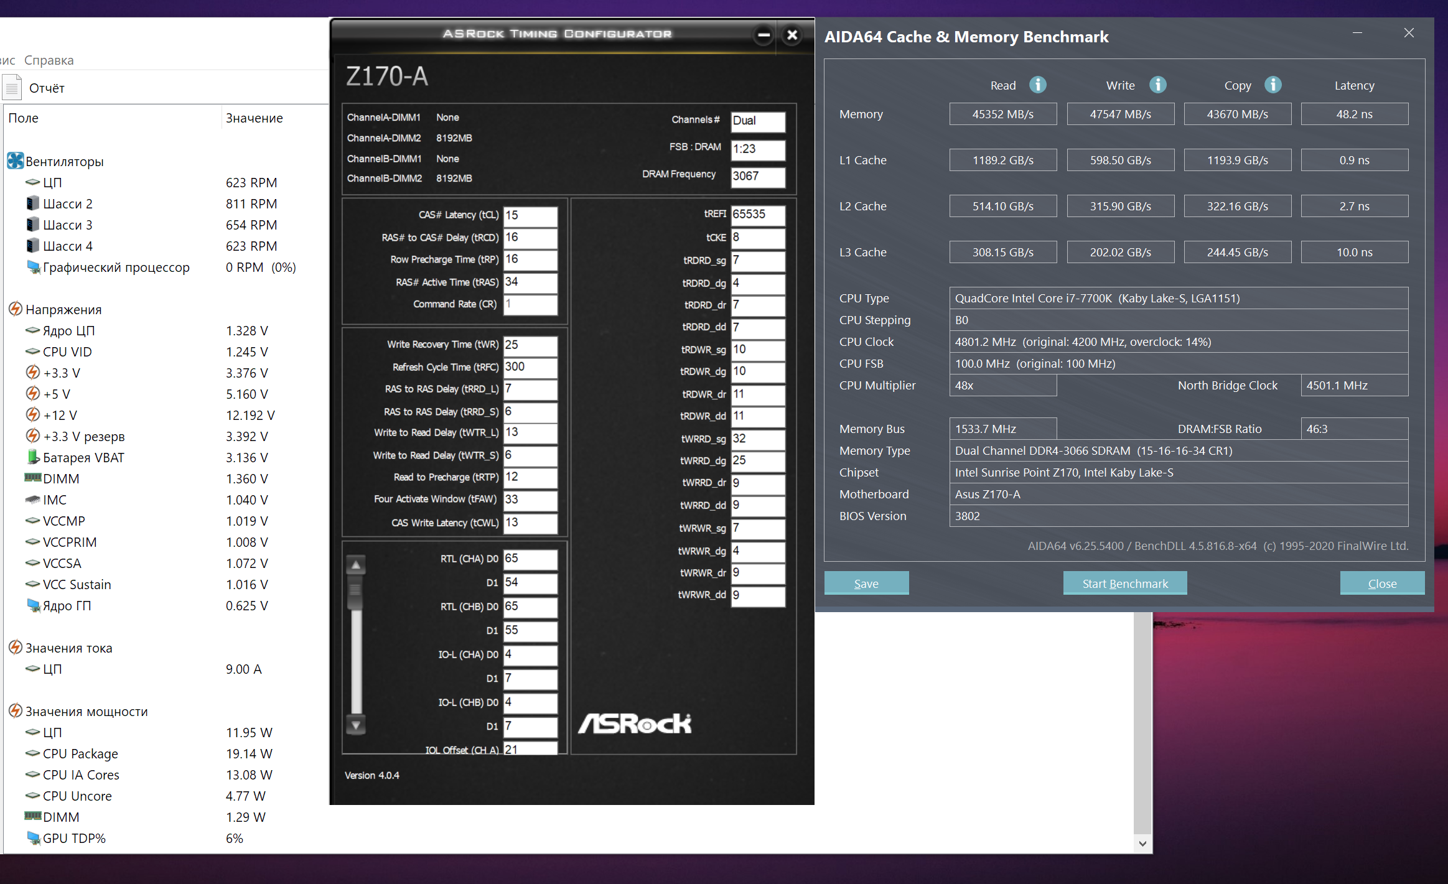Click the Read info icon
The height and width of the screenshot is (884, 1448).
pyautogui.click(x=1037, y=85)
